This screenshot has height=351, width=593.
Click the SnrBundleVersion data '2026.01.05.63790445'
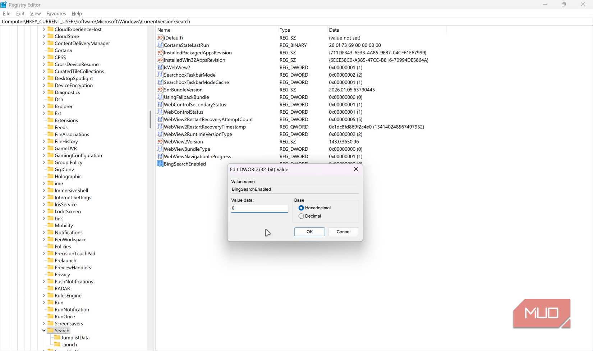(352, 90)
